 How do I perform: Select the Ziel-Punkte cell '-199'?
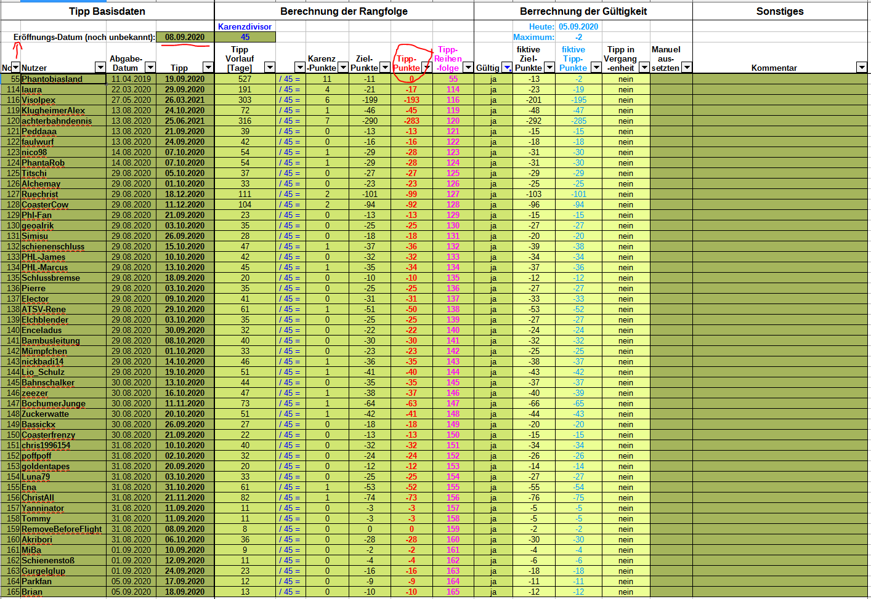coord(370,100)
